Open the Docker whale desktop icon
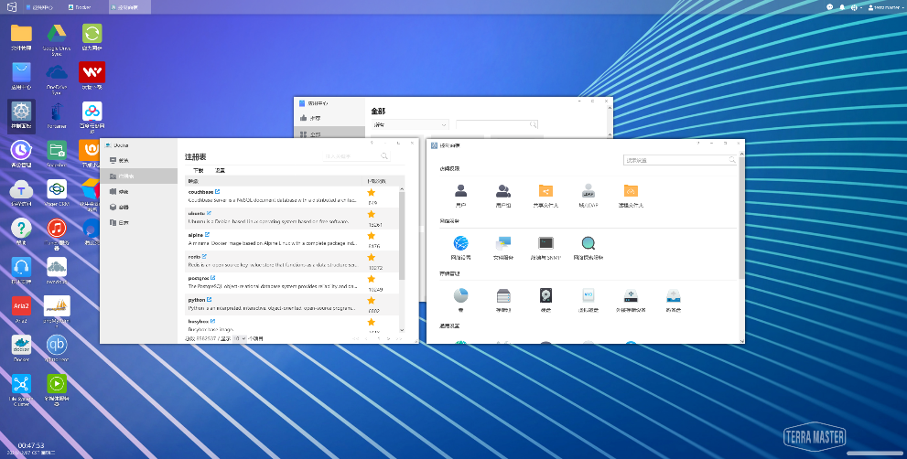 (x=21, y=345)
